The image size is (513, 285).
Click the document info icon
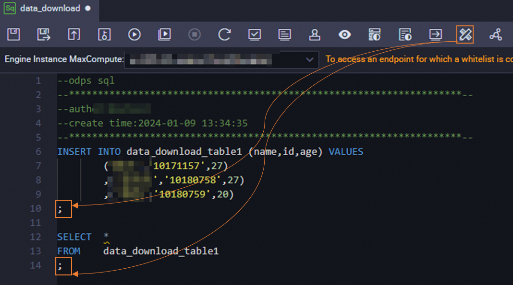(x=405, y=34)
